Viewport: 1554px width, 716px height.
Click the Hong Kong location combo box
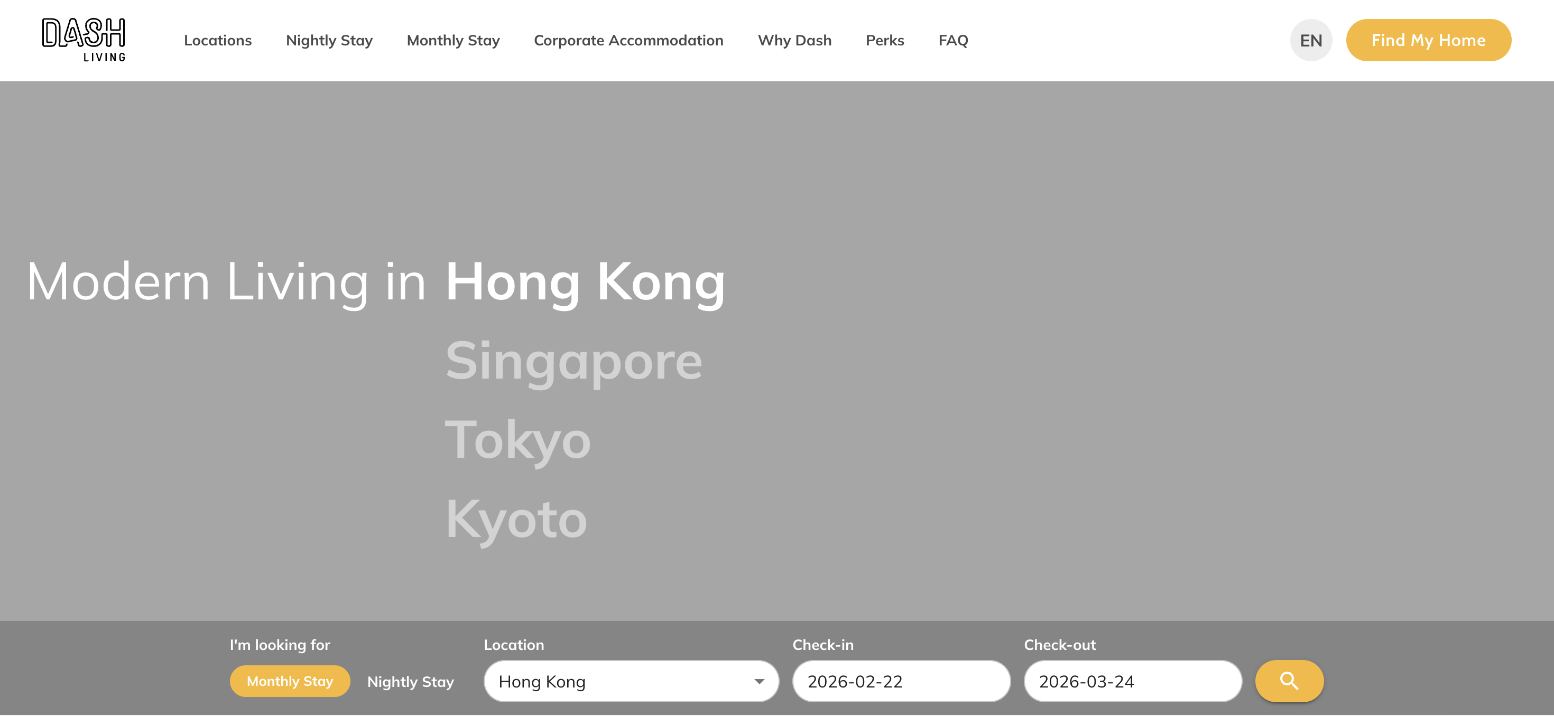point(622,682)
